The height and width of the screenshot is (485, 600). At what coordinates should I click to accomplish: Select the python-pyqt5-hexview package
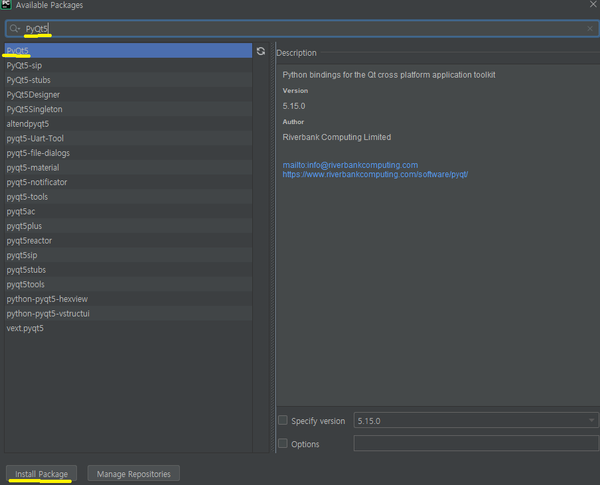[128, 299]
